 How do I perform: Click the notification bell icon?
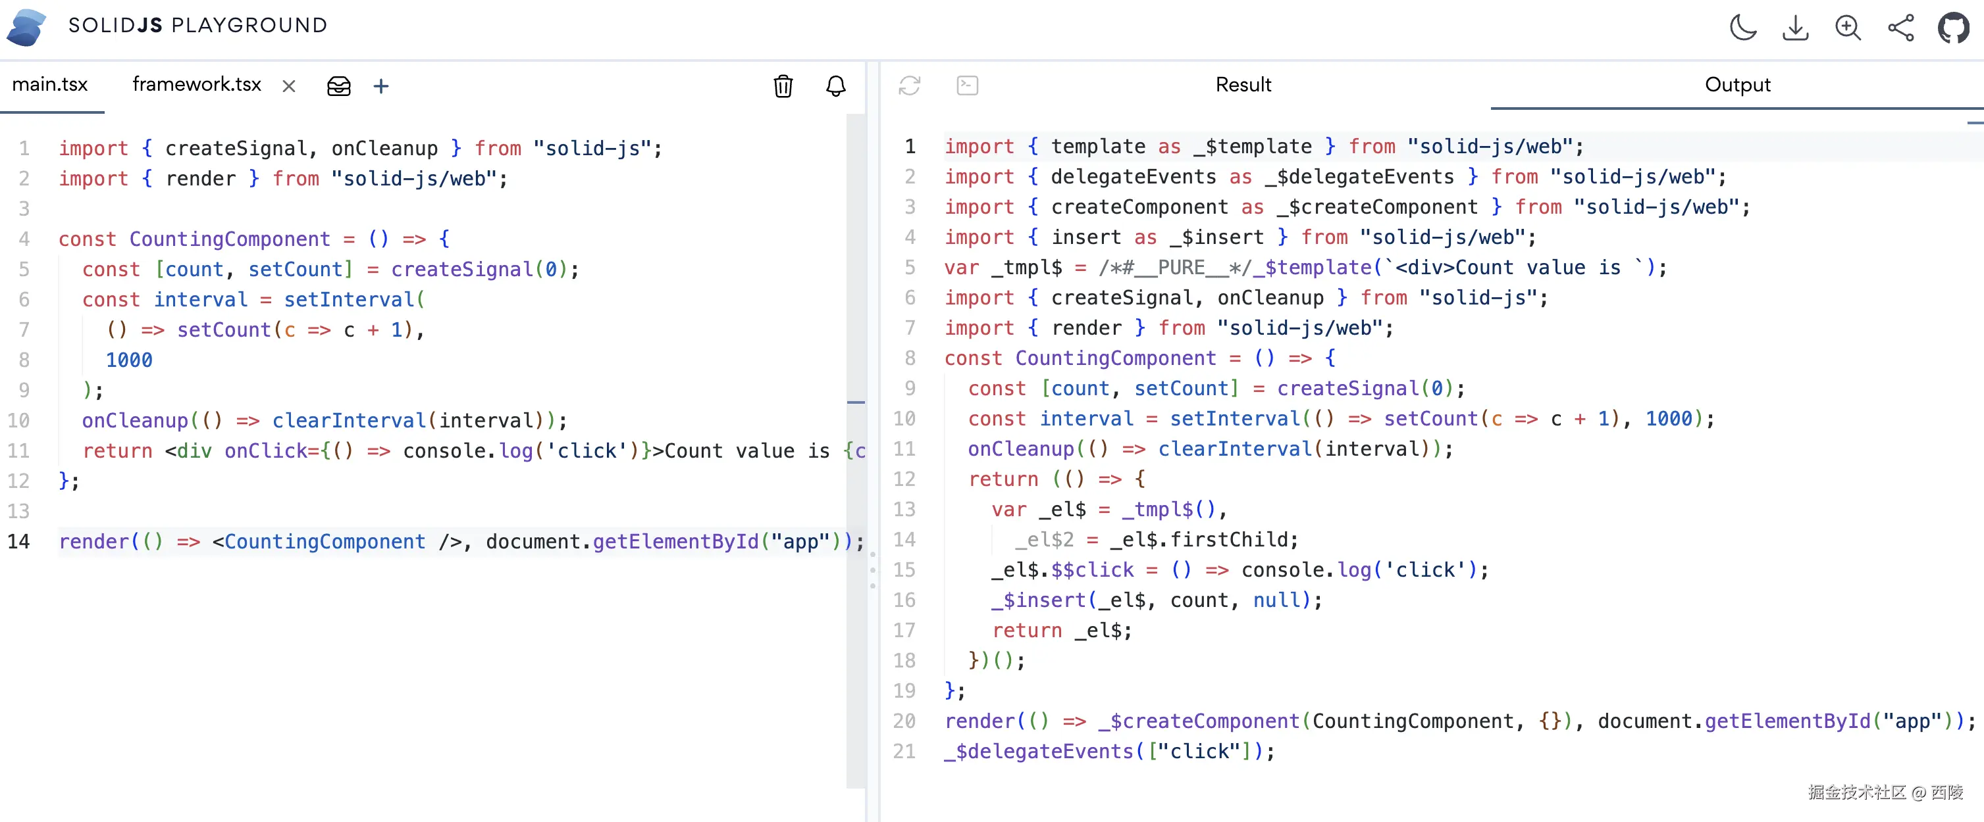(835, 86)
